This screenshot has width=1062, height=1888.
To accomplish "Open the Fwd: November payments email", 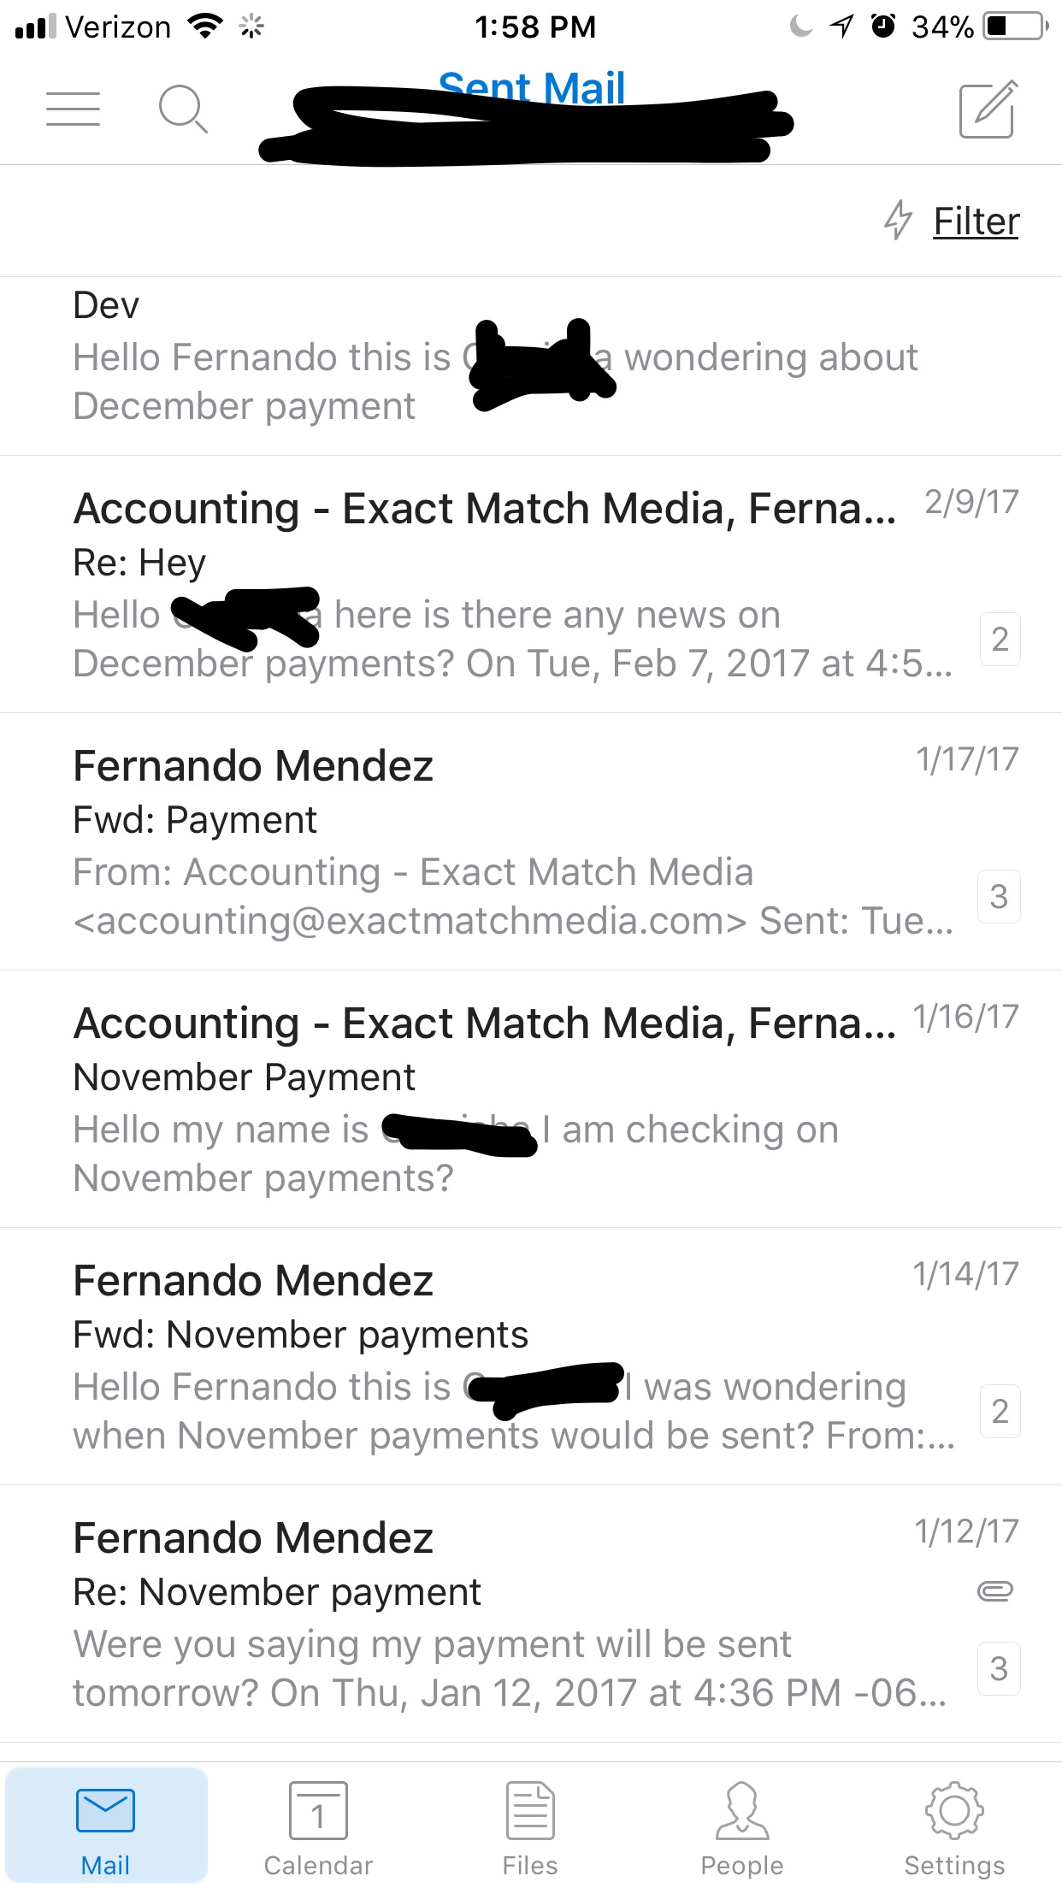I will tap(531, 1356).
